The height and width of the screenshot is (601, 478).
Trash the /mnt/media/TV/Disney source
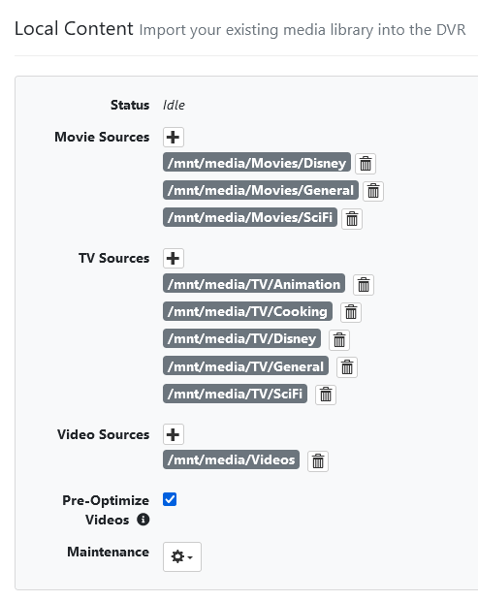[x=339, y=340]
